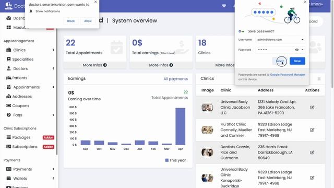This screenshot has height=188, width=334.
Task: Click More Infos under Clinics card
Action: tap(225, 65)
